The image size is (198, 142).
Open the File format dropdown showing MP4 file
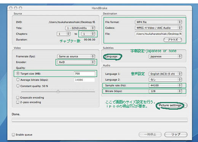click(158, 22)
